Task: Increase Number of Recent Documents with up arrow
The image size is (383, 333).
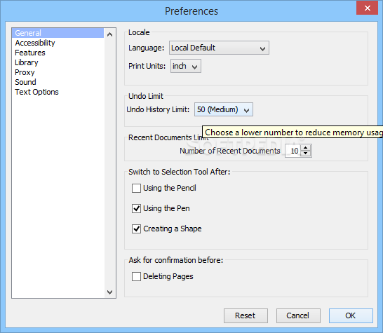Action: pyautogui.click(x=305, y=148)
